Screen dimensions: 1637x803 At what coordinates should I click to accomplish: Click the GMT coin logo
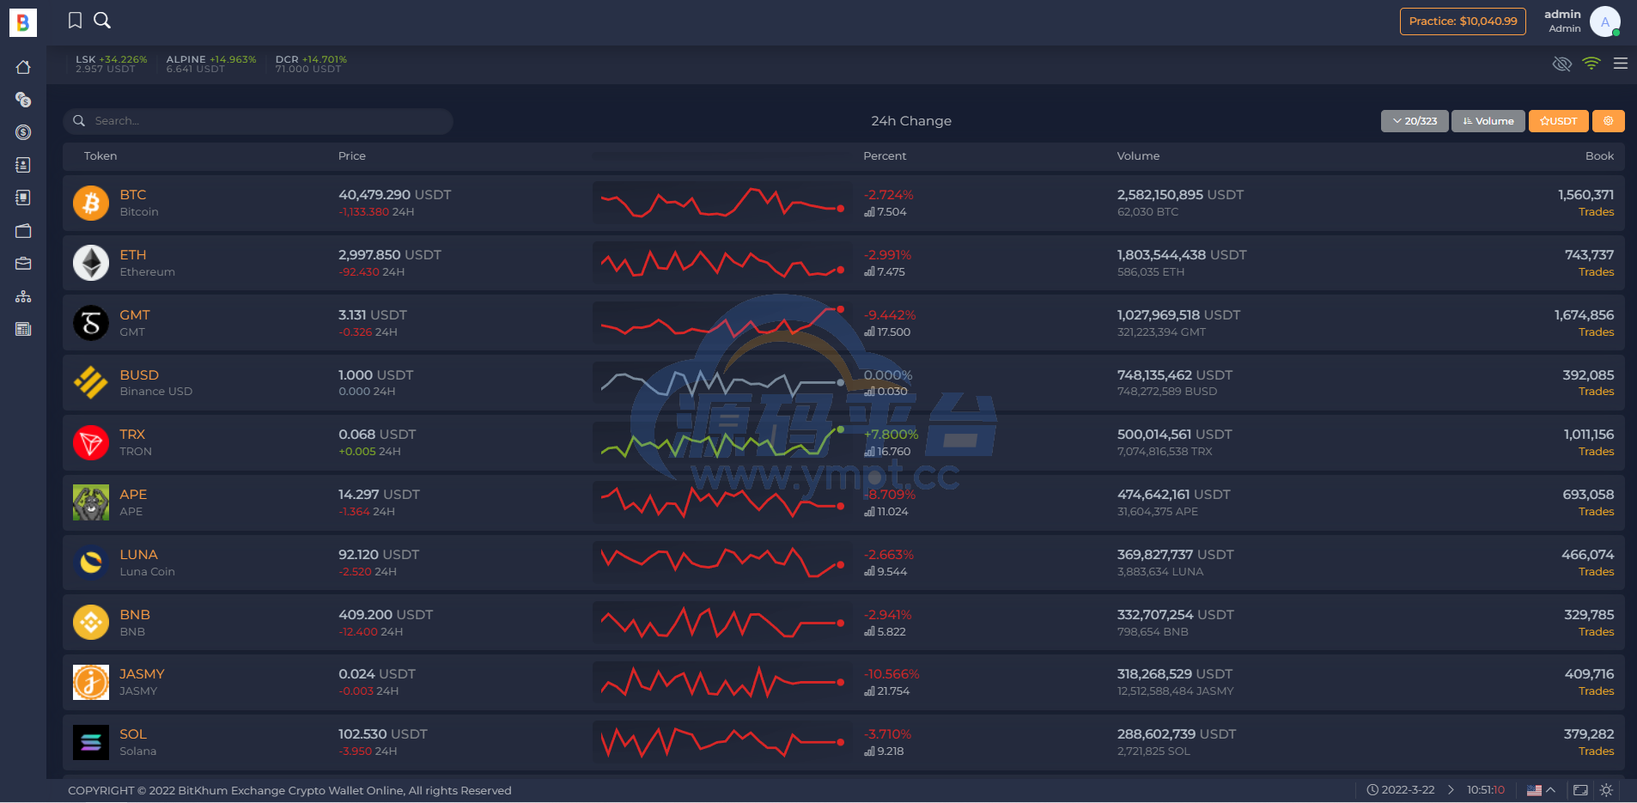tap(91, 323)
